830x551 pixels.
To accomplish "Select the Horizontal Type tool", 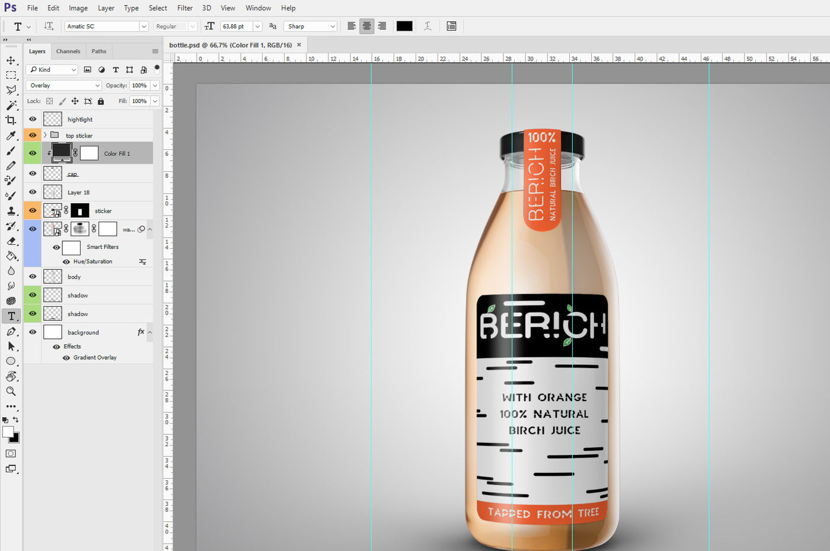I will (x=11, y=316).
